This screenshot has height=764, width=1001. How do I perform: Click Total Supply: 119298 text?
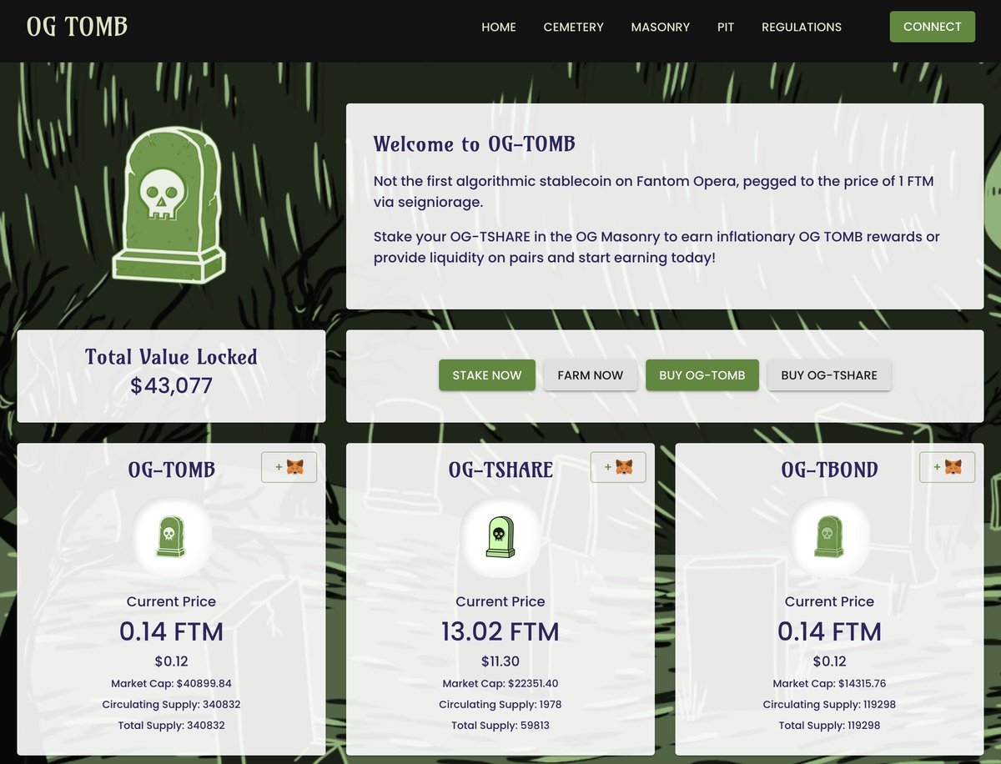[829, 725]
